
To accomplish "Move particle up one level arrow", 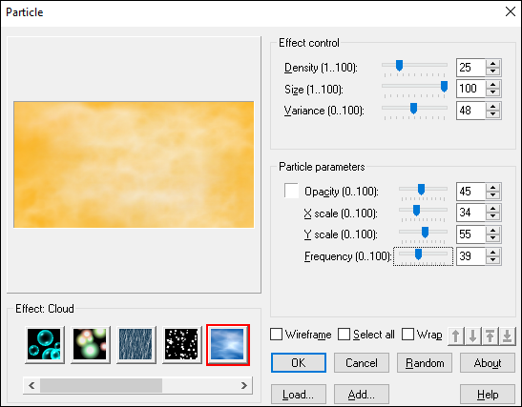I will tap(456, 336).
